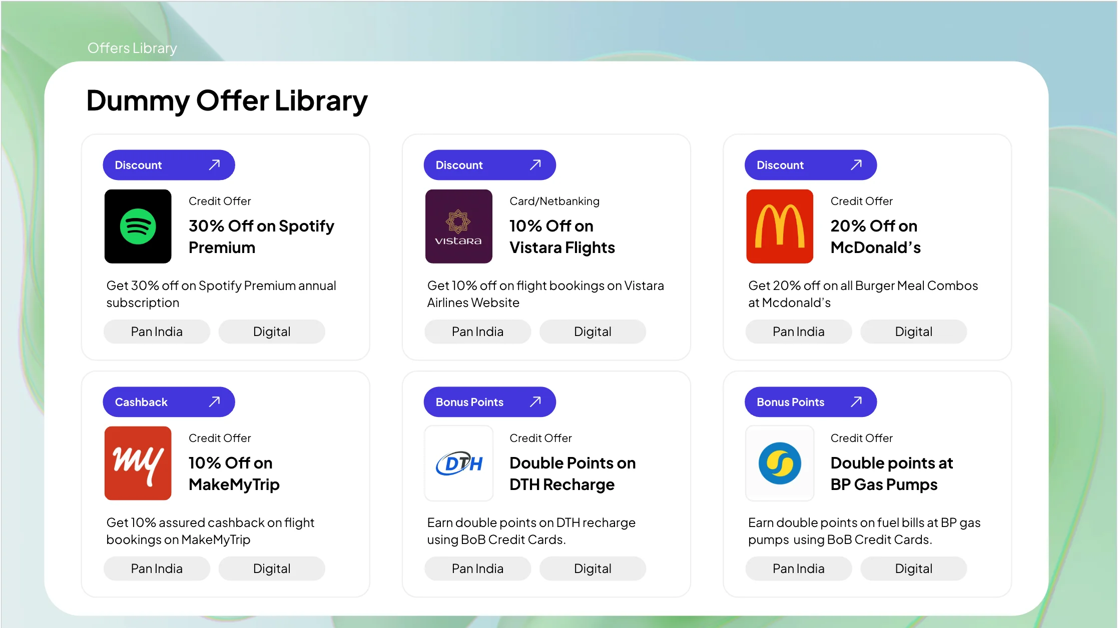
Task: Open arrow icon on Cashback badge
Action: pos(215,402)
